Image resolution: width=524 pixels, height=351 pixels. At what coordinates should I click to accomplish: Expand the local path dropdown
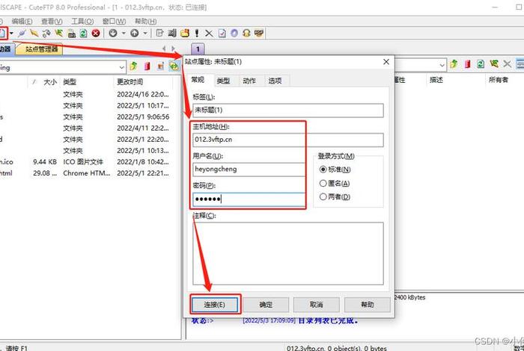[x=121, y=67]
